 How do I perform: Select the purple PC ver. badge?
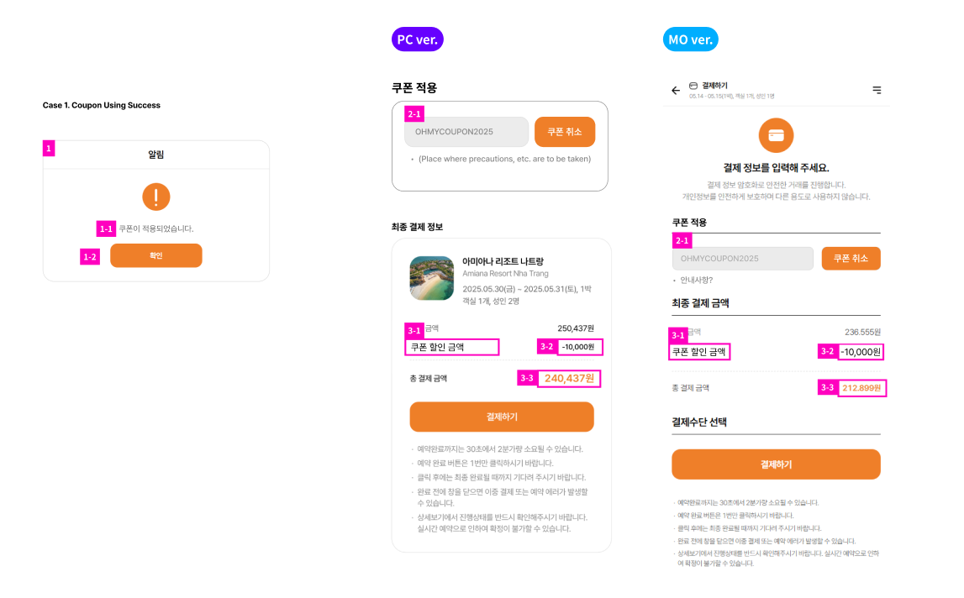(x=418, y=39)
